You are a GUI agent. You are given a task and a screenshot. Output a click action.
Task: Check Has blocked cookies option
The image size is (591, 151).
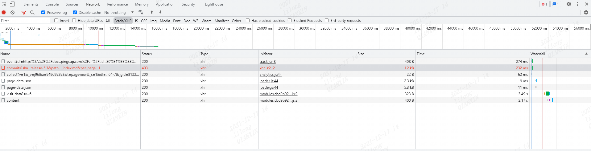click(248, 20)
